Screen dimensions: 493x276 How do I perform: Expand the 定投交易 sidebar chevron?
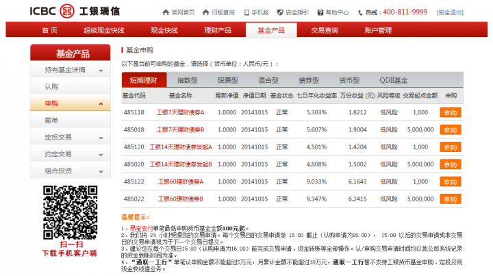pyautogui.click(x=101, y=138)
